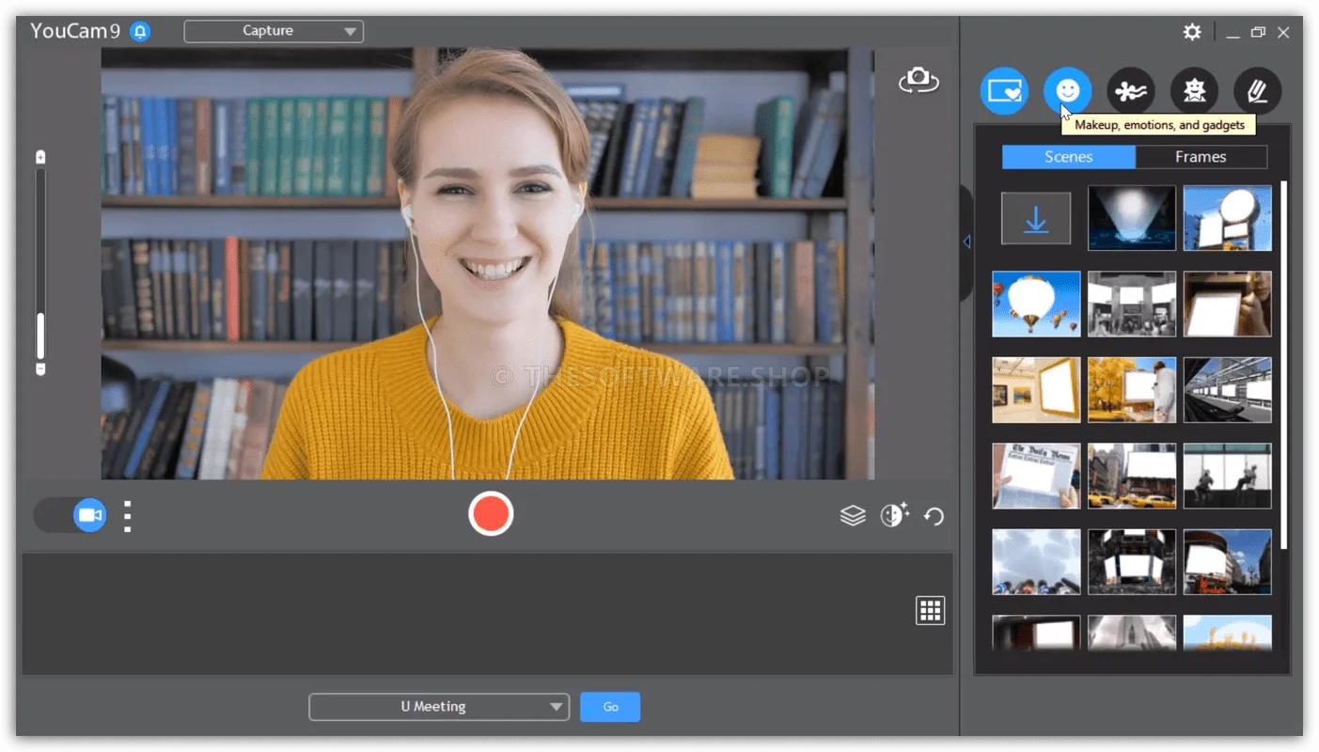
Task: Open the particles and distortion effects icon
Action: click(1131, 91)
